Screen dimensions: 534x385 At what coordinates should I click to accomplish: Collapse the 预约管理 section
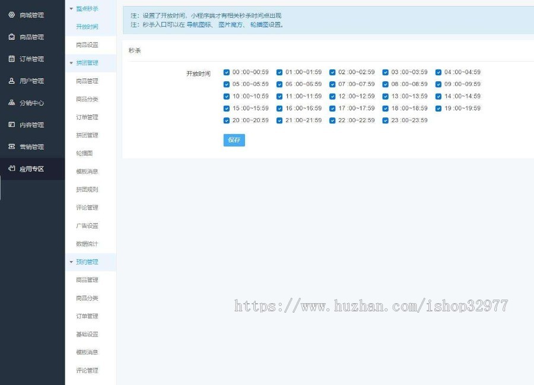click(88, 262)
